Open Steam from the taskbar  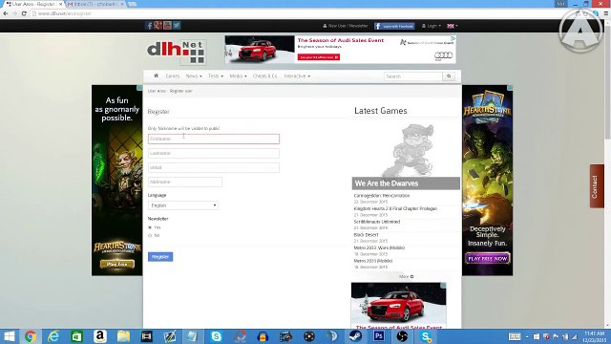tap(355, 336)
